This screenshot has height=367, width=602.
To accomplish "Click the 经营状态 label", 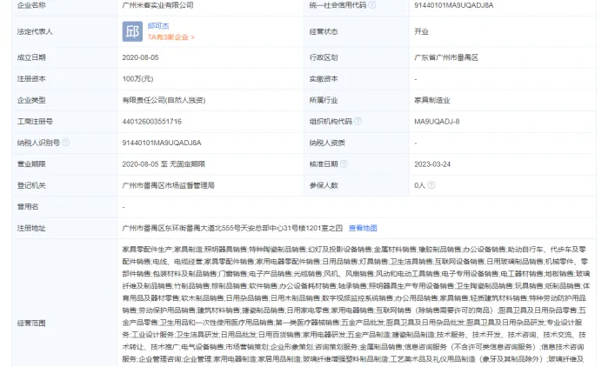I will click(324, 31).
